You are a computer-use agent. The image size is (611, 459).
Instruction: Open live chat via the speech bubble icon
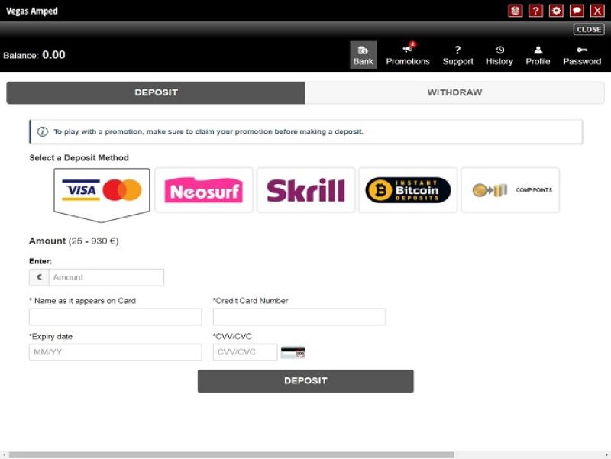(x=577, y=11)
